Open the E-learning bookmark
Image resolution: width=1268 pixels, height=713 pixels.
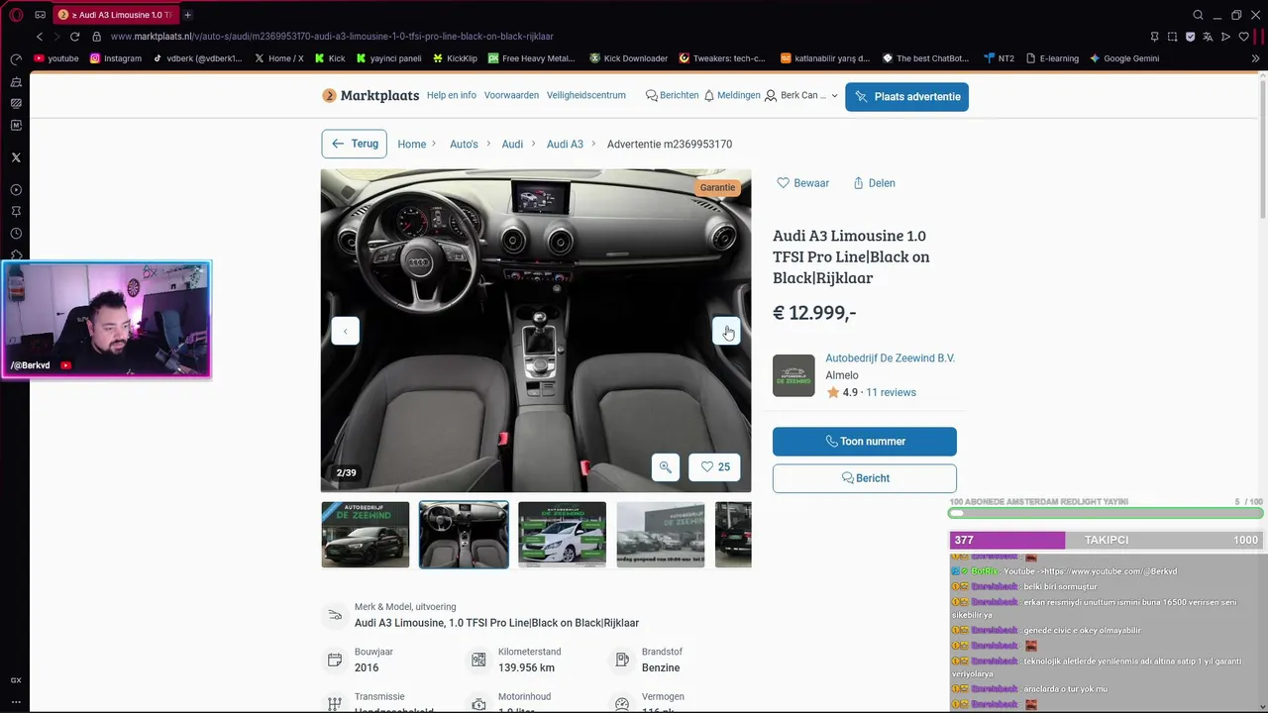1052,58
